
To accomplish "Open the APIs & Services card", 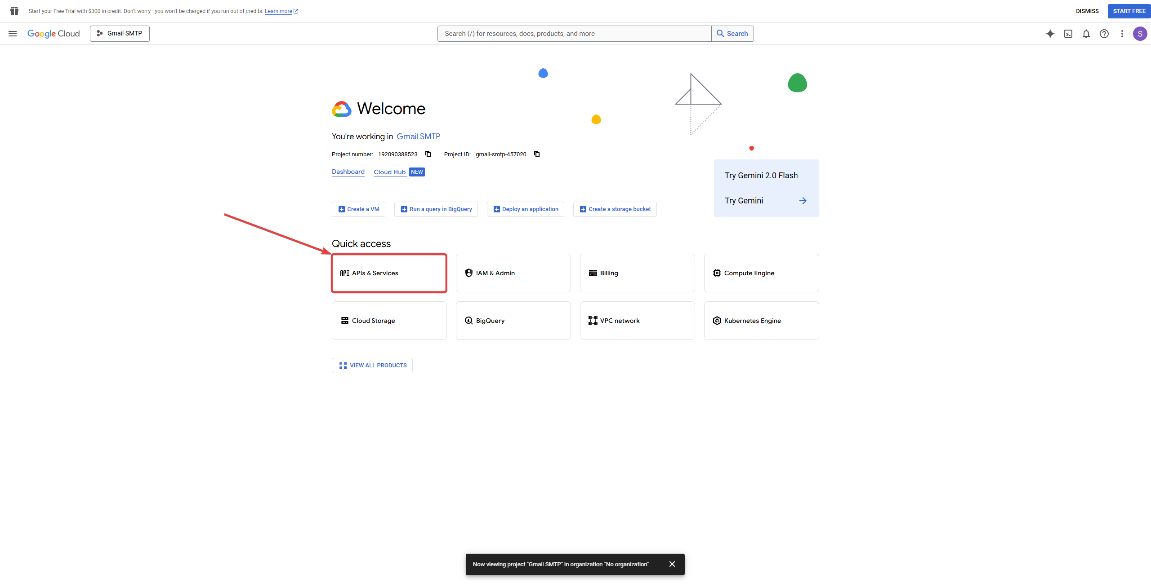I will coord(389,273).
